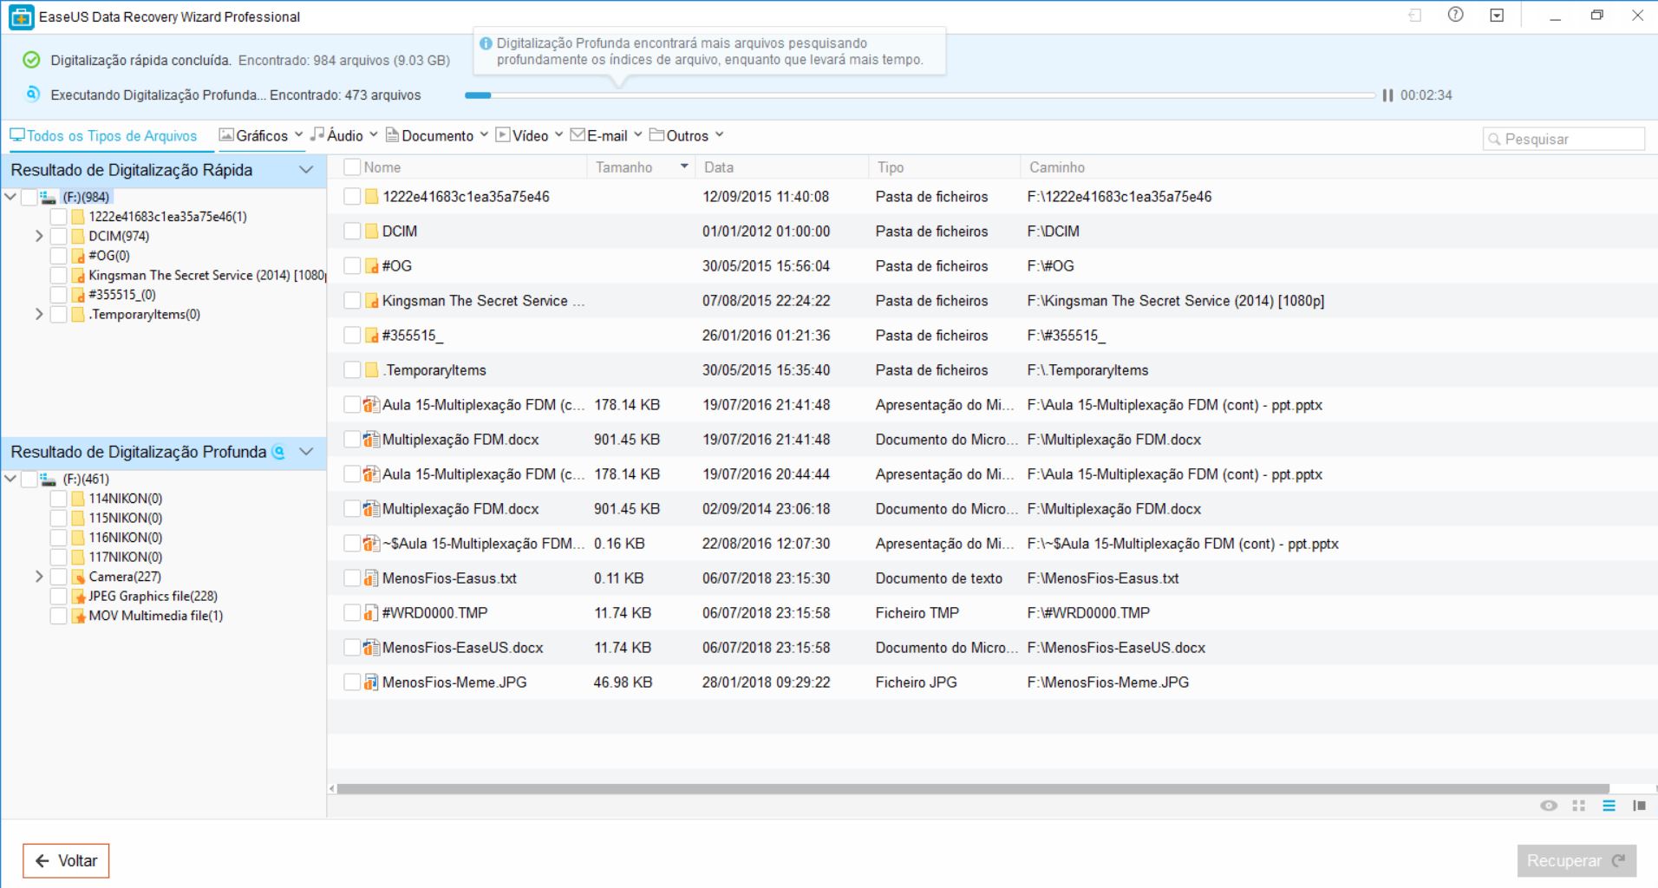Click drive F:(461) icon in deep scan tree
The width and height of the screenshot is (1658, 888).
click(x=49, y=480)
